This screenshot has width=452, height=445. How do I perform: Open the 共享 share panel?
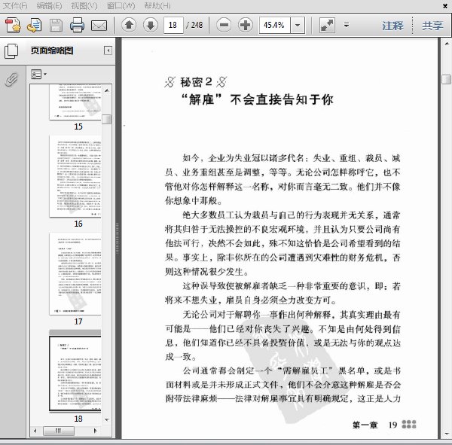[x=432, y=26]
